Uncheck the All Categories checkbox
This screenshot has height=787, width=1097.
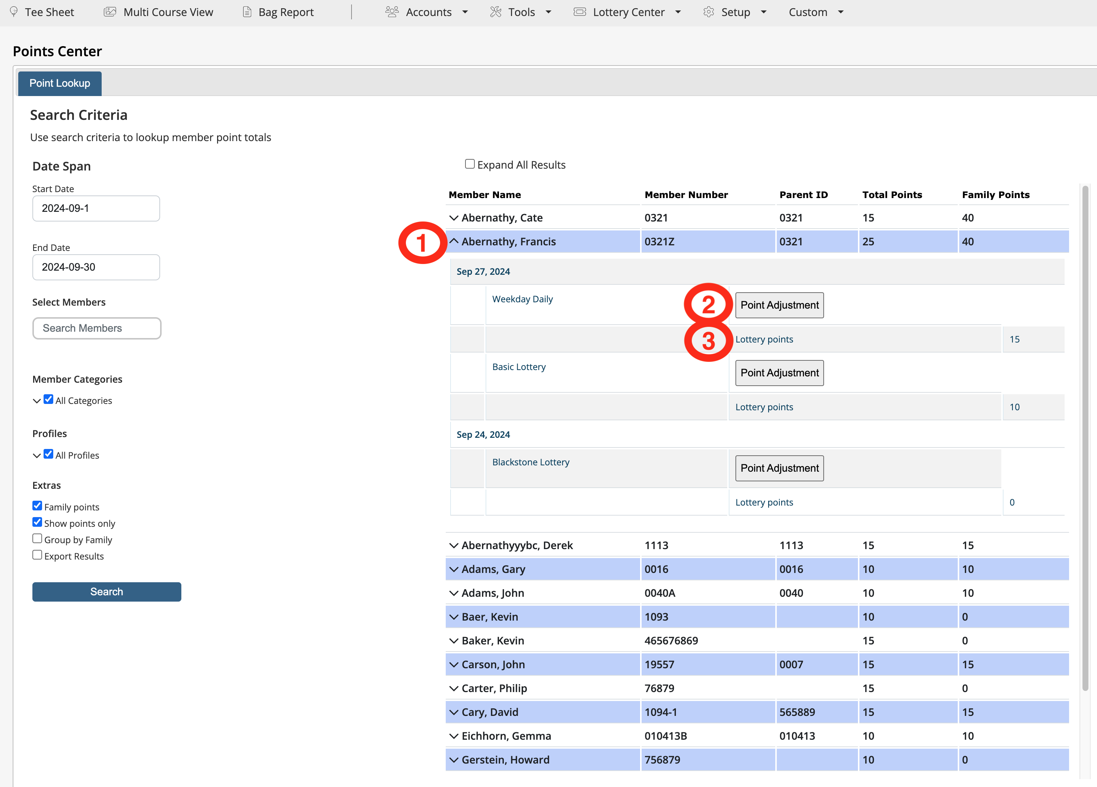48,399
